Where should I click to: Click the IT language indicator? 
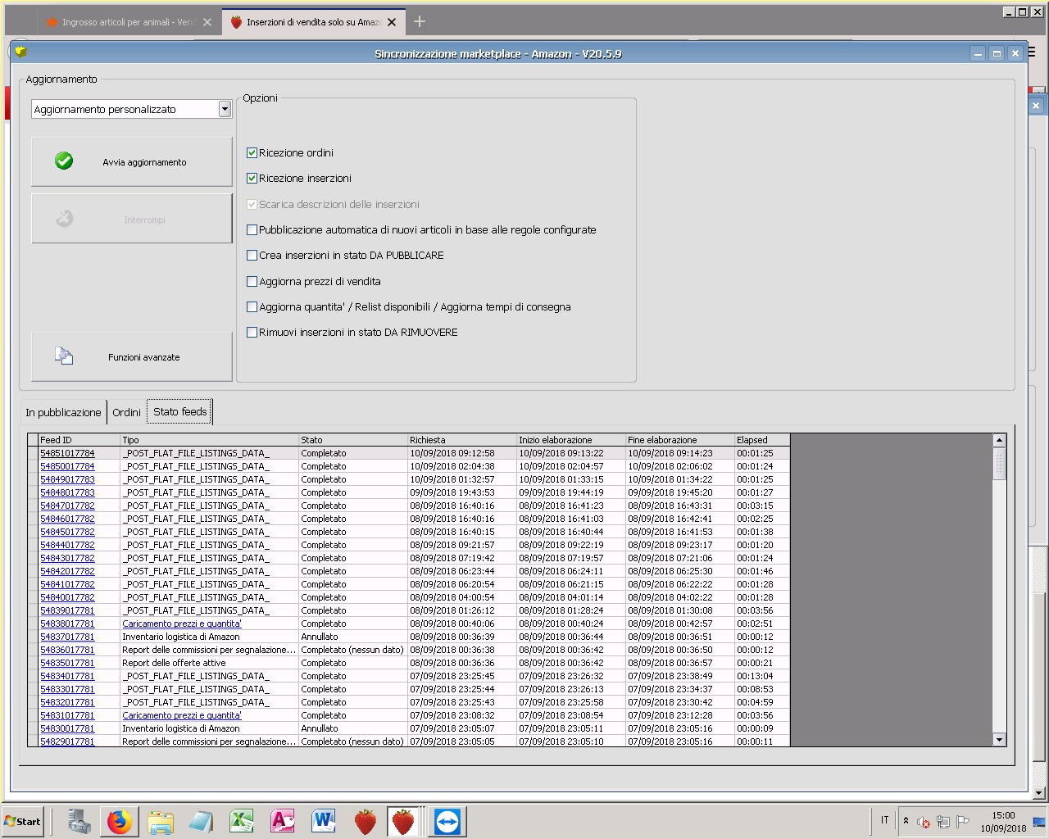pyautogui.click(x=884, y=820)
